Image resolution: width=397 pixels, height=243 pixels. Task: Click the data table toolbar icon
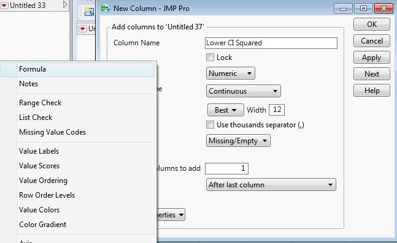[x=89, y=12]
